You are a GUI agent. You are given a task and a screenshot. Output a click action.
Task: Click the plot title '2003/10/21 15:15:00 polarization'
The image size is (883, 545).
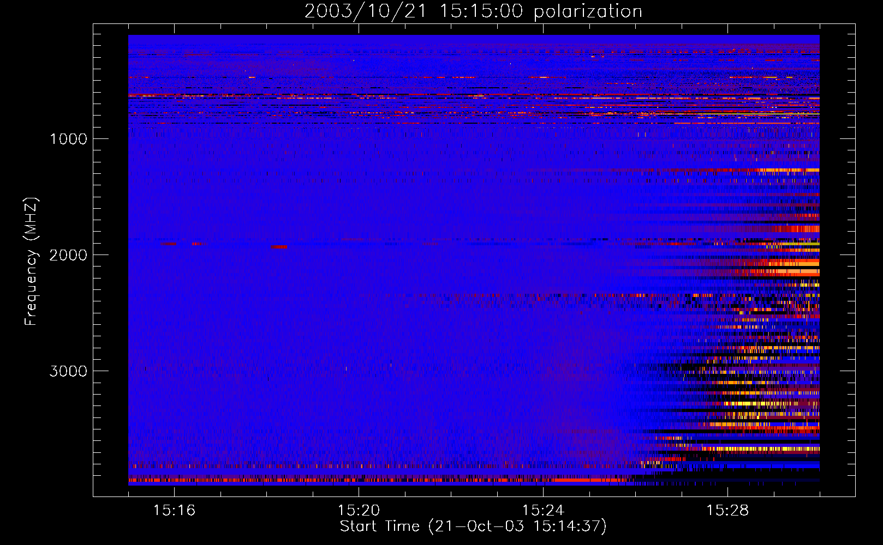tap(473, 11)
